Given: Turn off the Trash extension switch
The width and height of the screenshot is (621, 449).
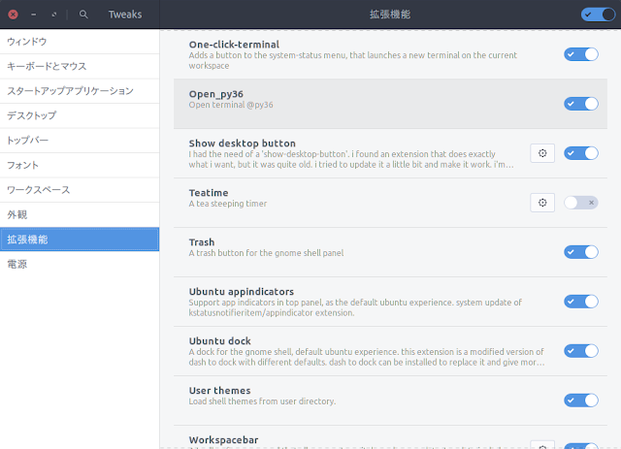Looking at the screenshot, I should 581,252.
